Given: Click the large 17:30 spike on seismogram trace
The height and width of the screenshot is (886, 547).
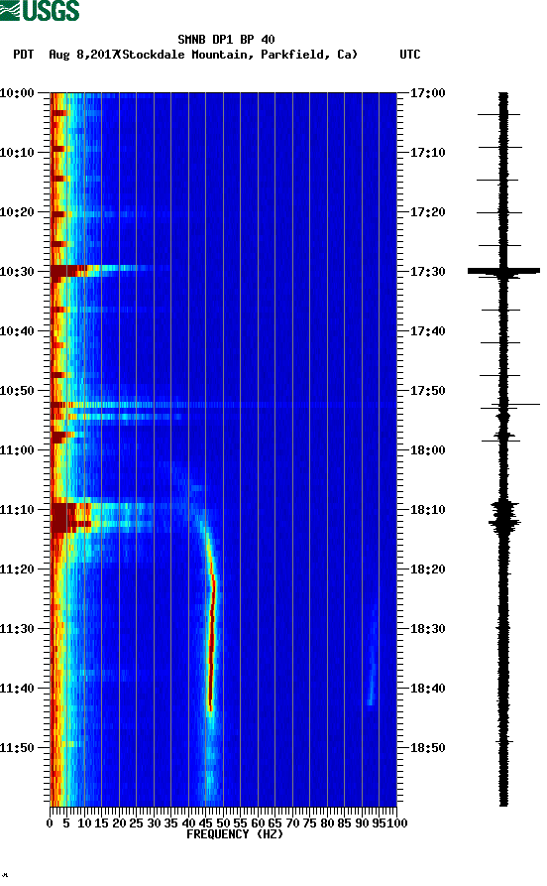Looking at the screenshot, I should pos(503,271).
